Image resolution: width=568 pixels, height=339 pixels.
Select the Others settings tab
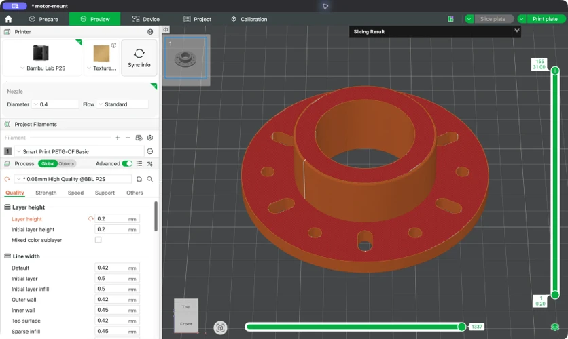135,193
